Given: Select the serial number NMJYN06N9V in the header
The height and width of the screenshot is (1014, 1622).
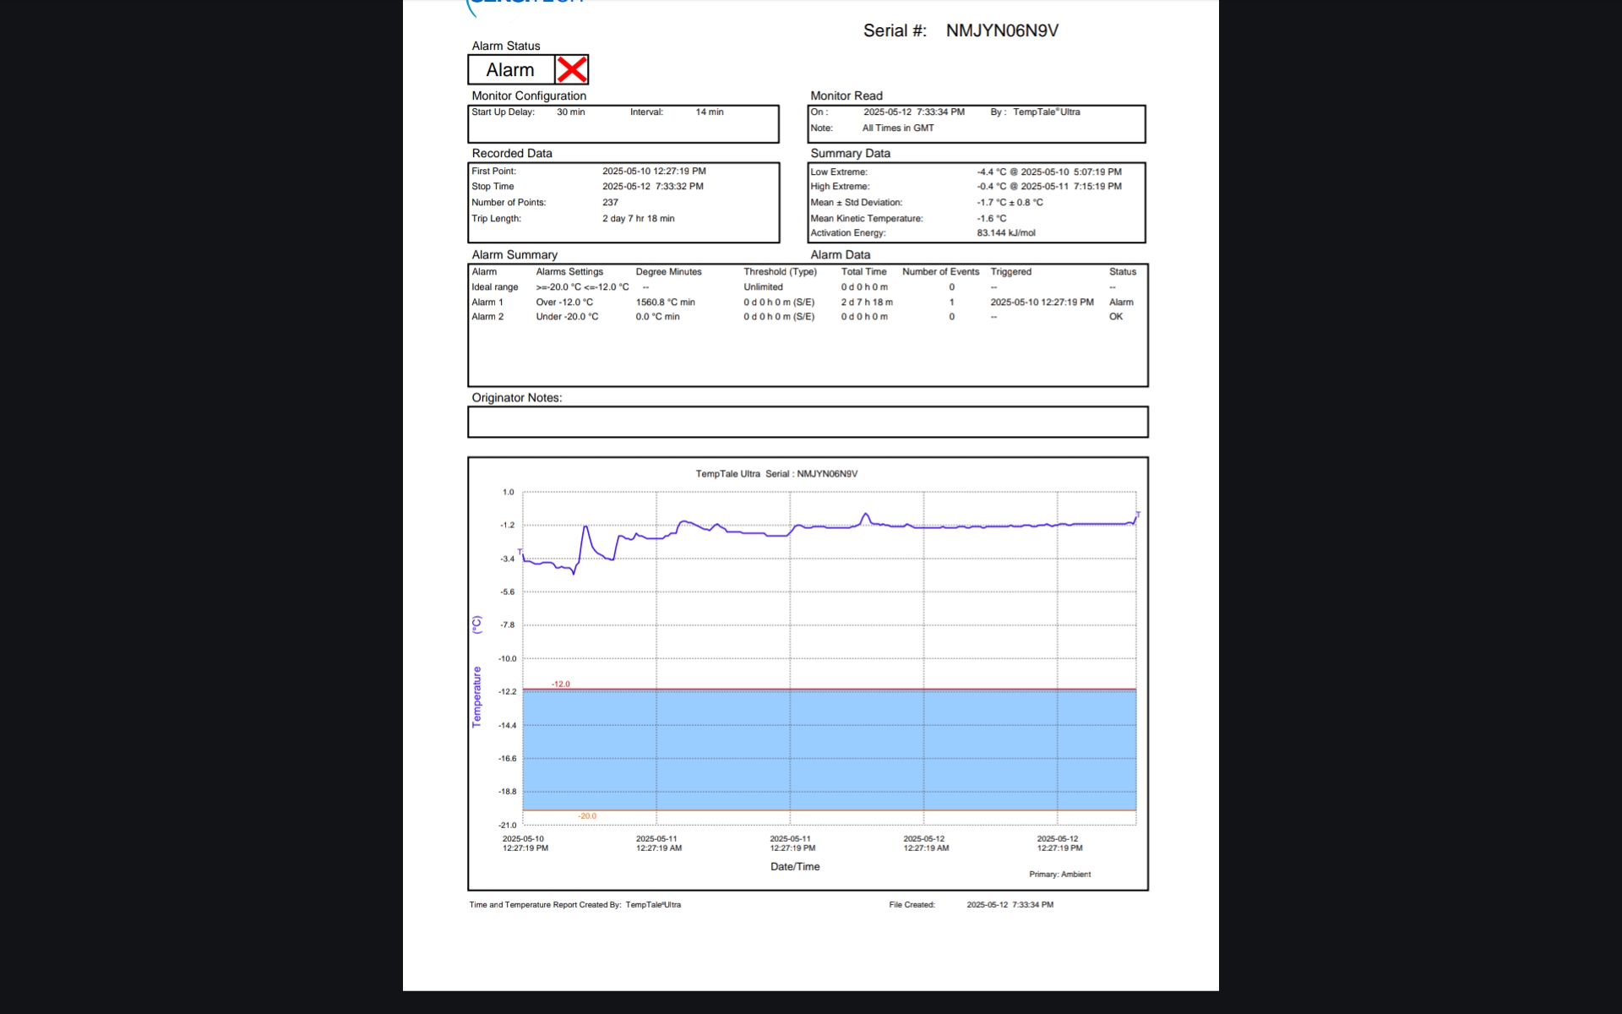Looking at the screenshot, I should 1002,30.
